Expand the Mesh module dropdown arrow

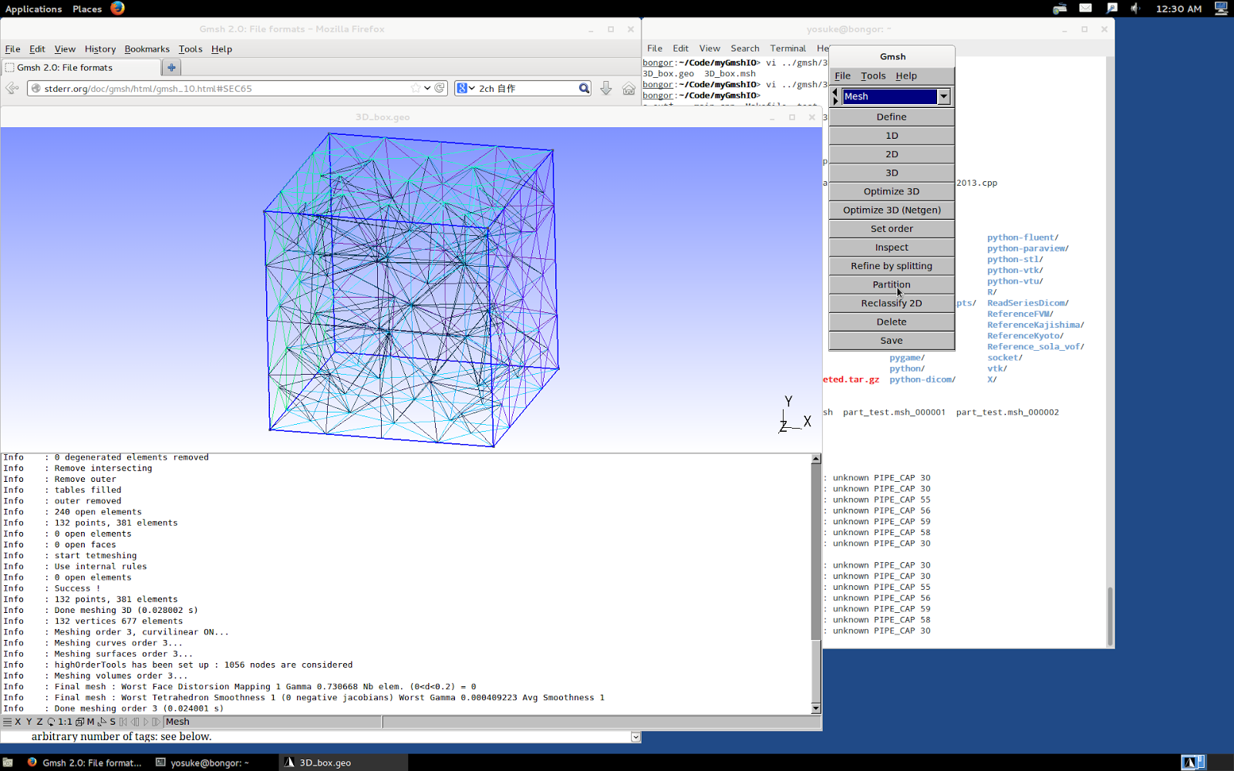pyautogui.click(x=943, y=96)
